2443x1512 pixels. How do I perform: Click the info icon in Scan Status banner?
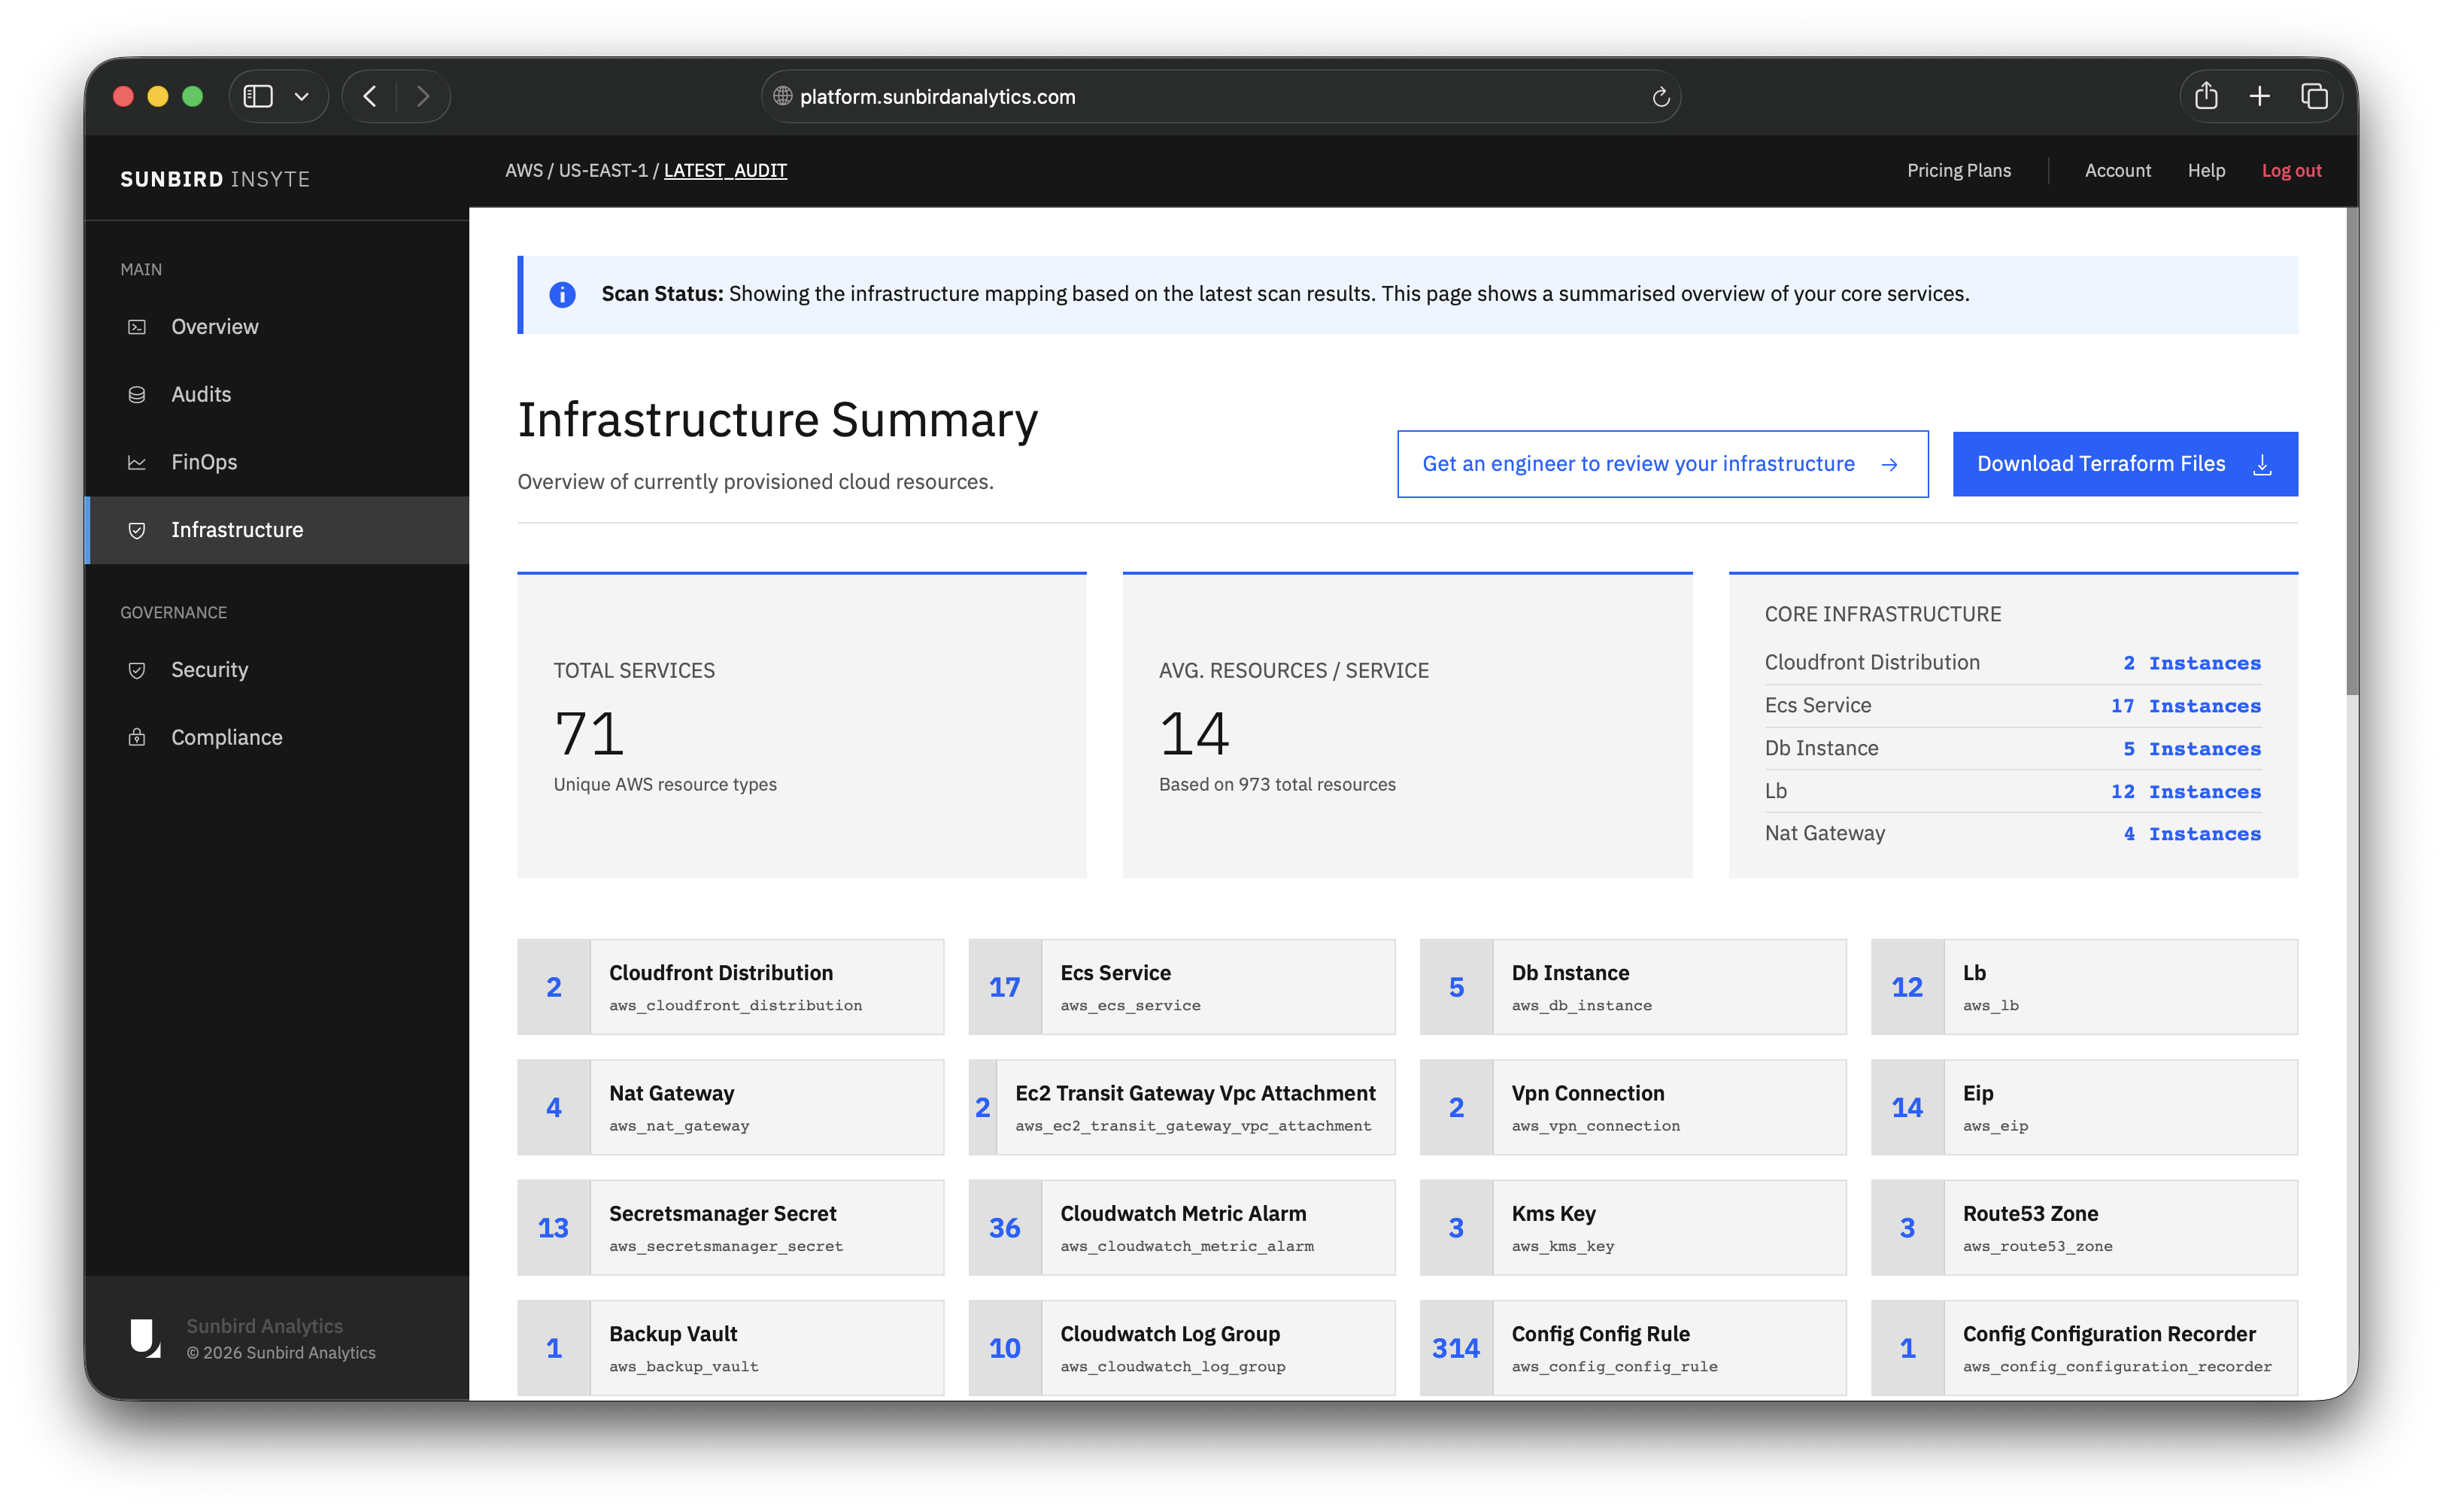coord(562,294)
